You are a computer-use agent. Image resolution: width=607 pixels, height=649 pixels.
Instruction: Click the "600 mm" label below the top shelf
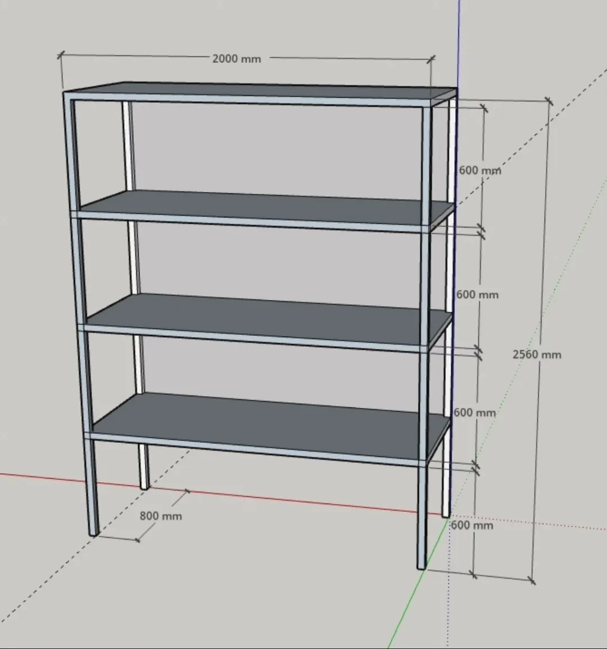[480, 170]
